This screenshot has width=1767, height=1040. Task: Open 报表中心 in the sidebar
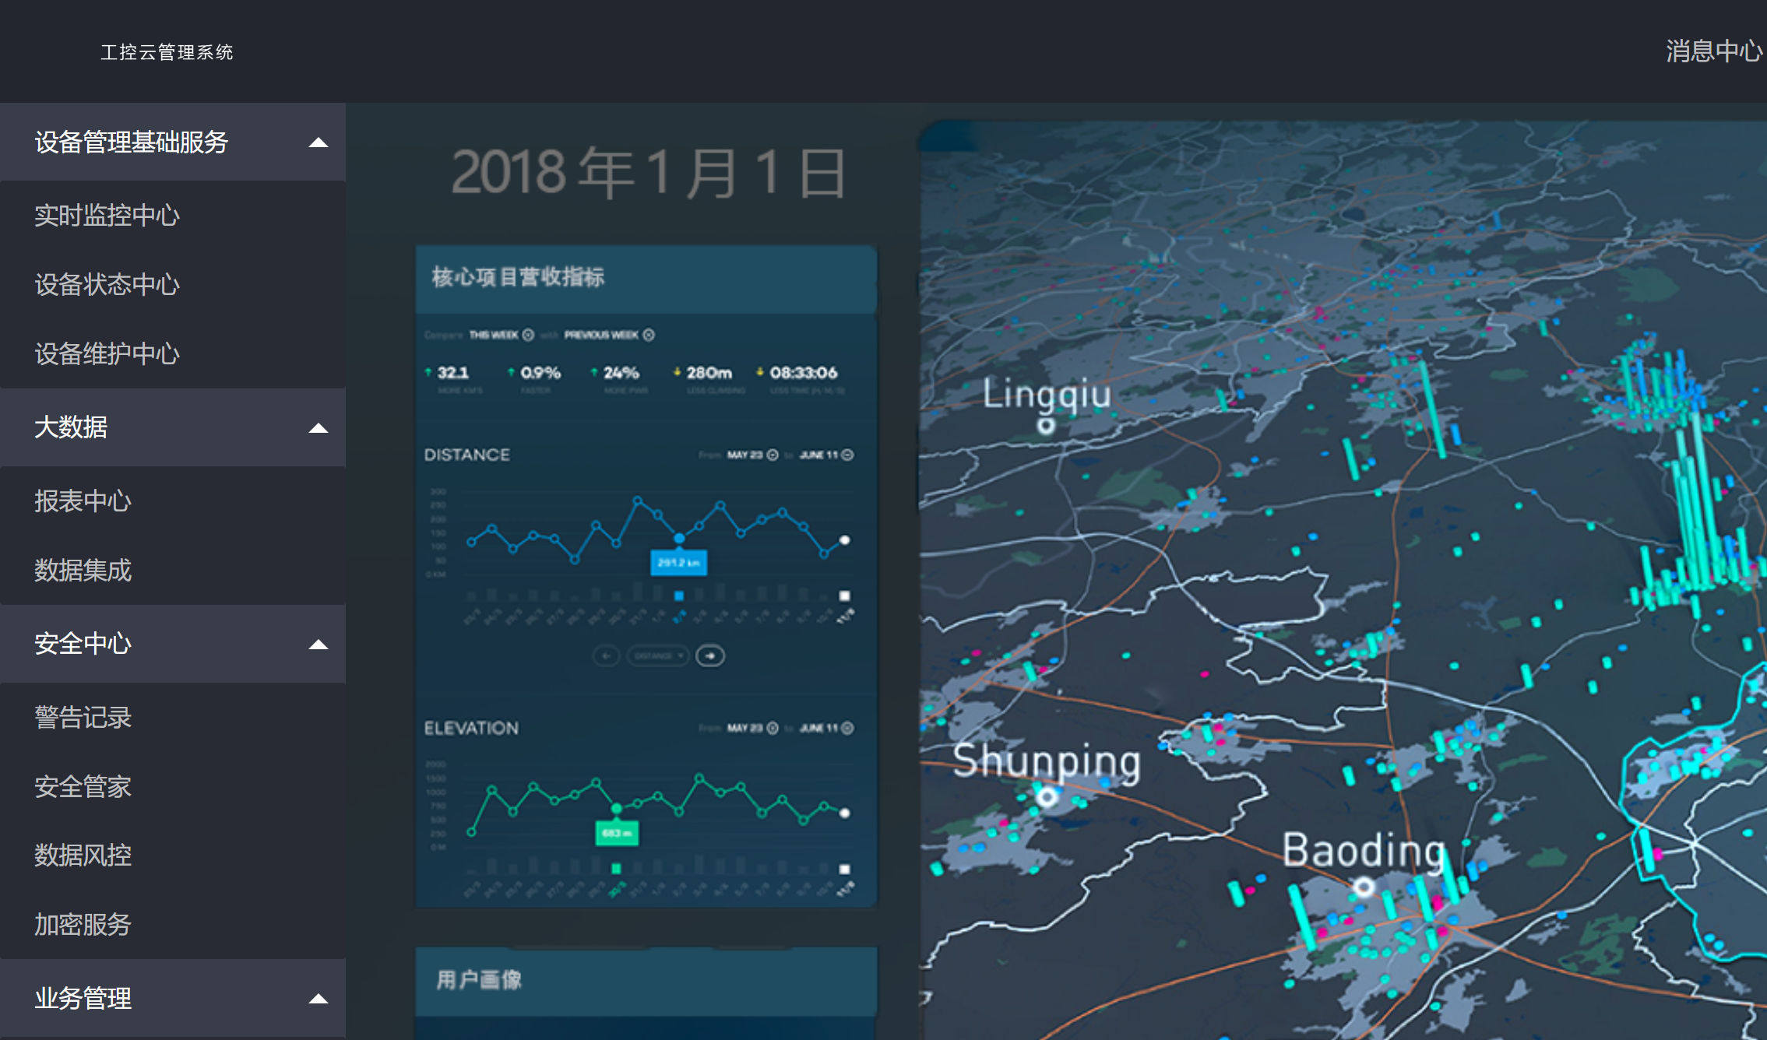coord(83,501)
